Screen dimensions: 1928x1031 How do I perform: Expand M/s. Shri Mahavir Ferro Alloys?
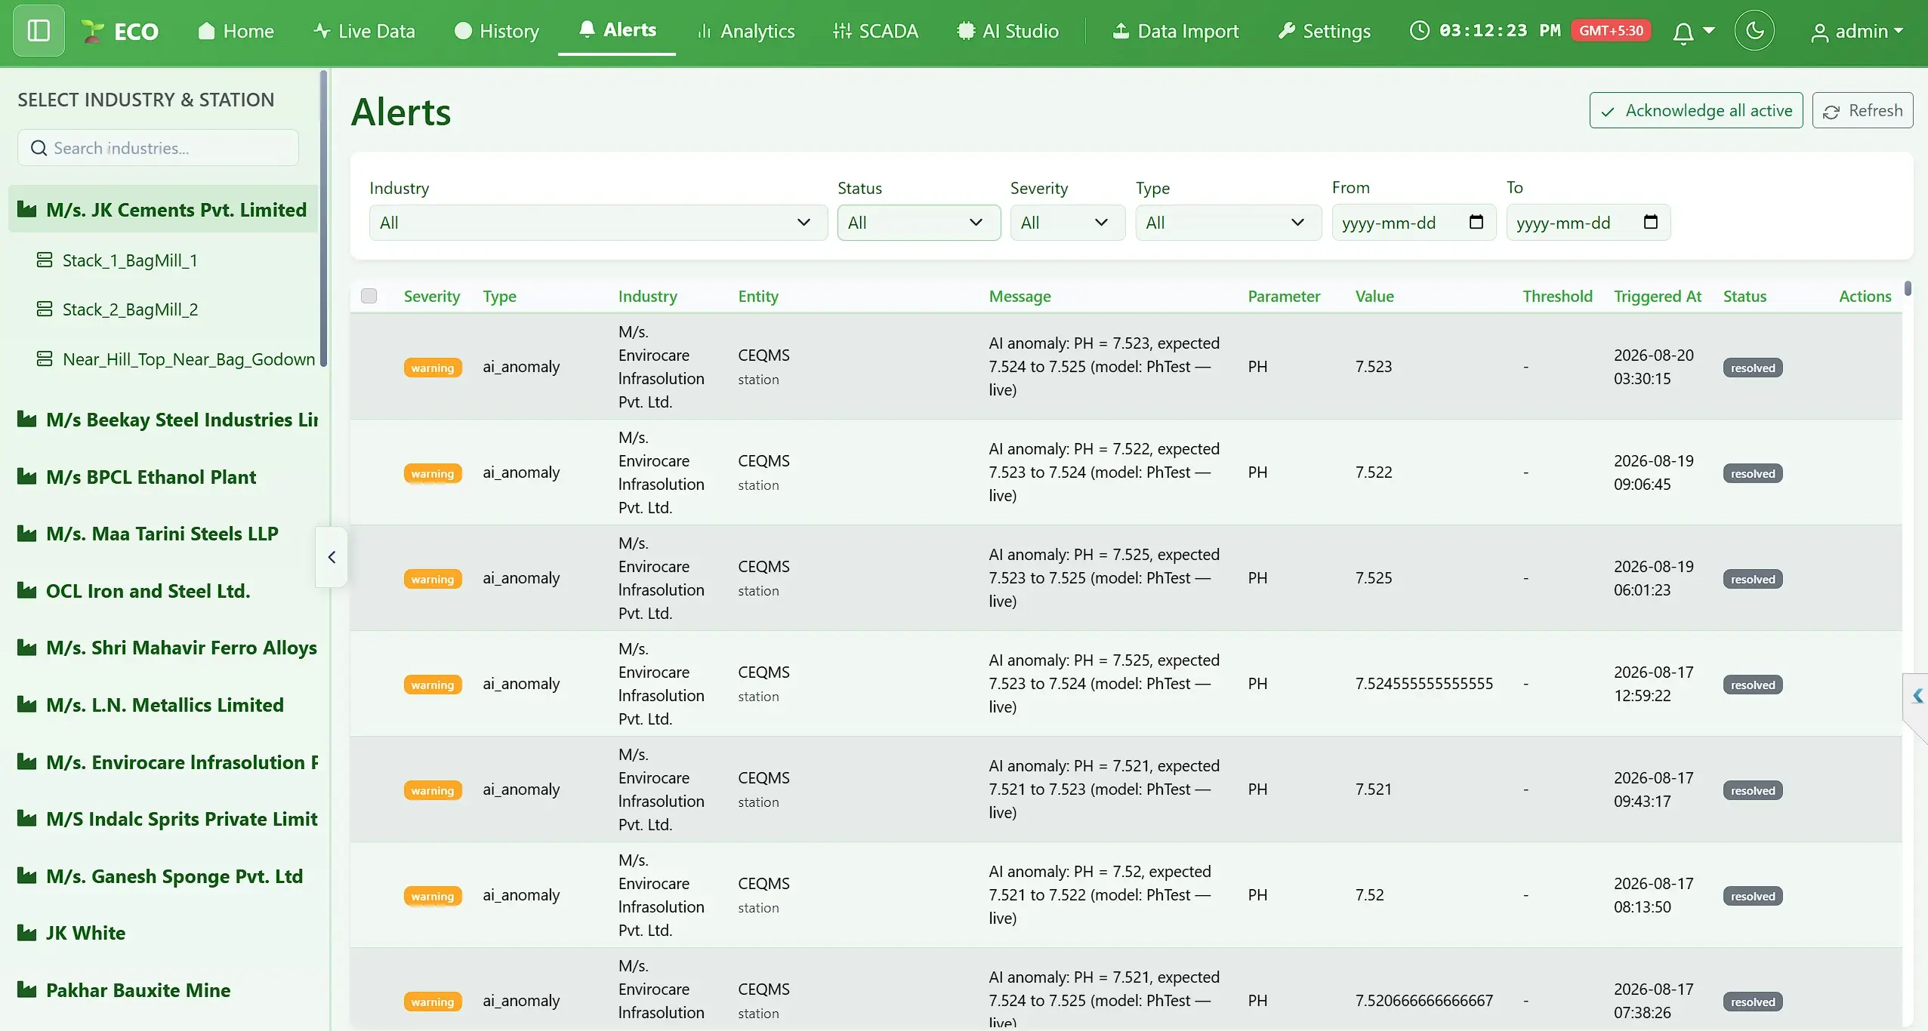pos(166,648)
